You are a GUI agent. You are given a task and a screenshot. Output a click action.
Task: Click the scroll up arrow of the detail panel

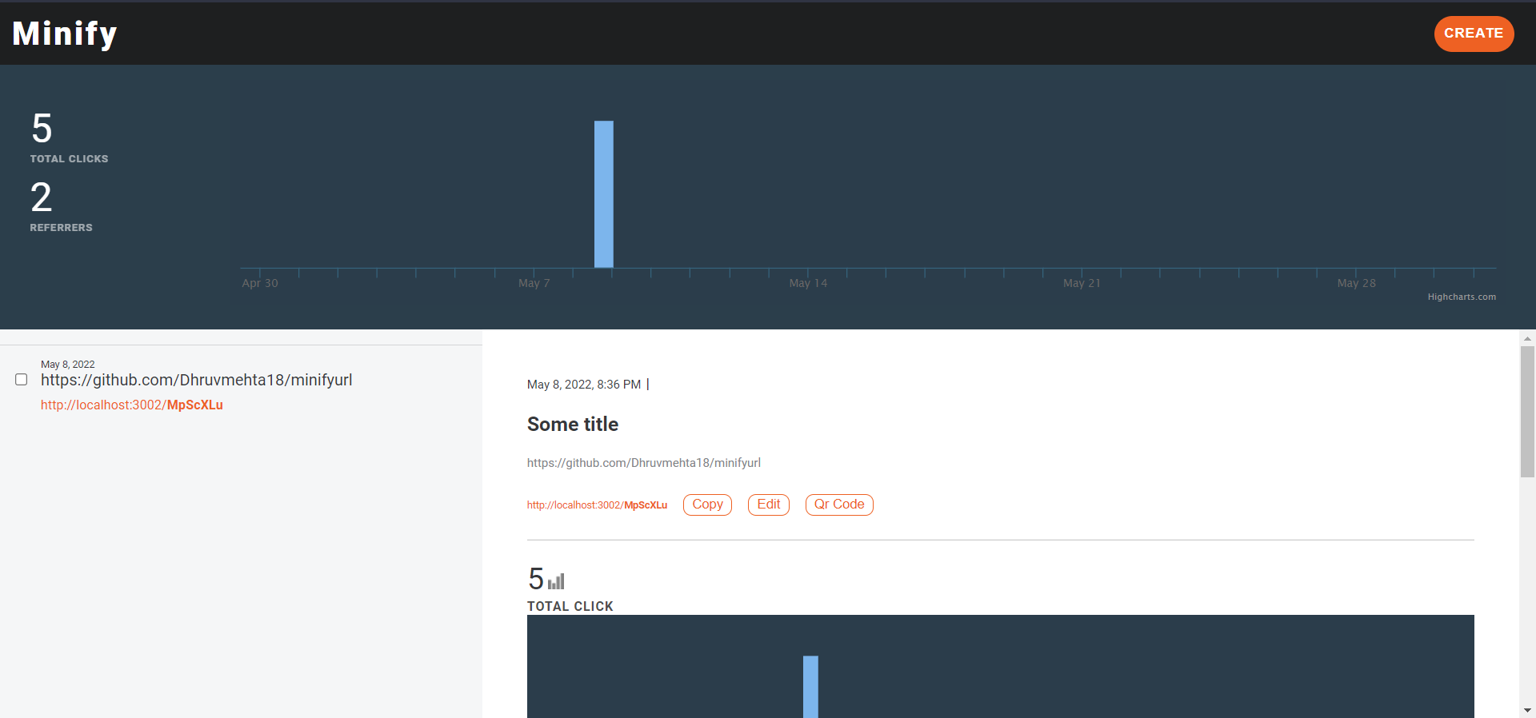(1527, 338)
